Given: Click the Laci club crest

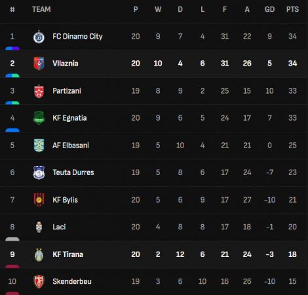Looking at the screenshot, I should point(39,227).
